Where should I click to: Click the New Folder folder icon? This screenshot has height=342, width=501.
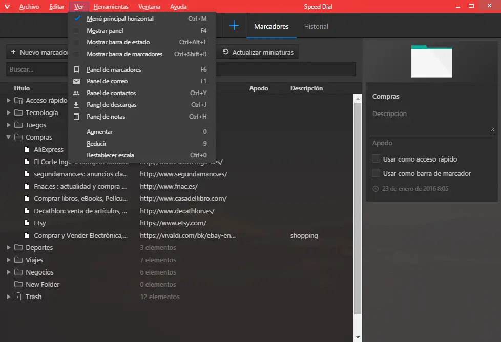[18, 284]
